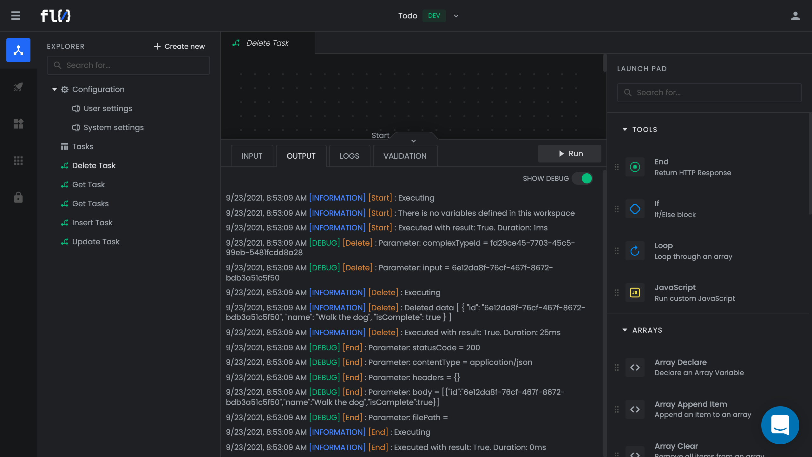Collapse the TOOLS section

(625, 129)
